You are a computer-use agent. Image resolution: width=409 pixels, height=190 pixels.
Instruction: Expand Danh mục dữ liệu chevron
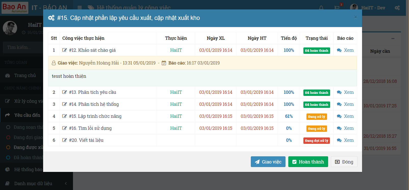coord(66,183)
